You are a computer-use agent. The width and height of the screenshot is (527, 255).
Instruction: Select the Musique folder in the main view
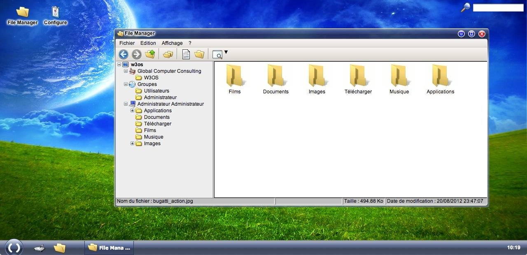coord(399,78)
